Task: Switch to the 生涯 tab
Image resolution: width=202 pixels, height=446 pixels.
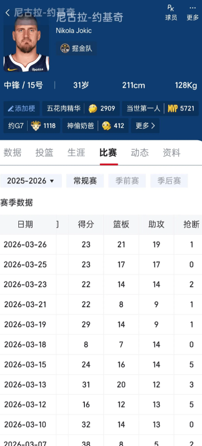Action: (76, 153)
